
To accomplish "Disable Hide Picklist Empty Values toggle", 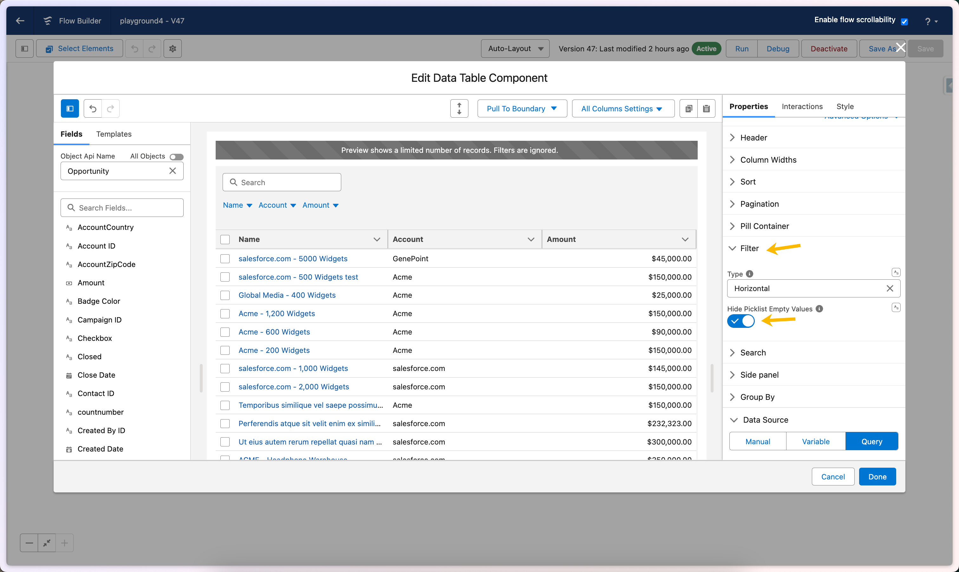I will coord(740,321).
